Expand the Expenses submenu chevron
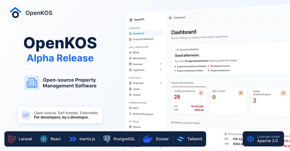 [x=161, y=64]
